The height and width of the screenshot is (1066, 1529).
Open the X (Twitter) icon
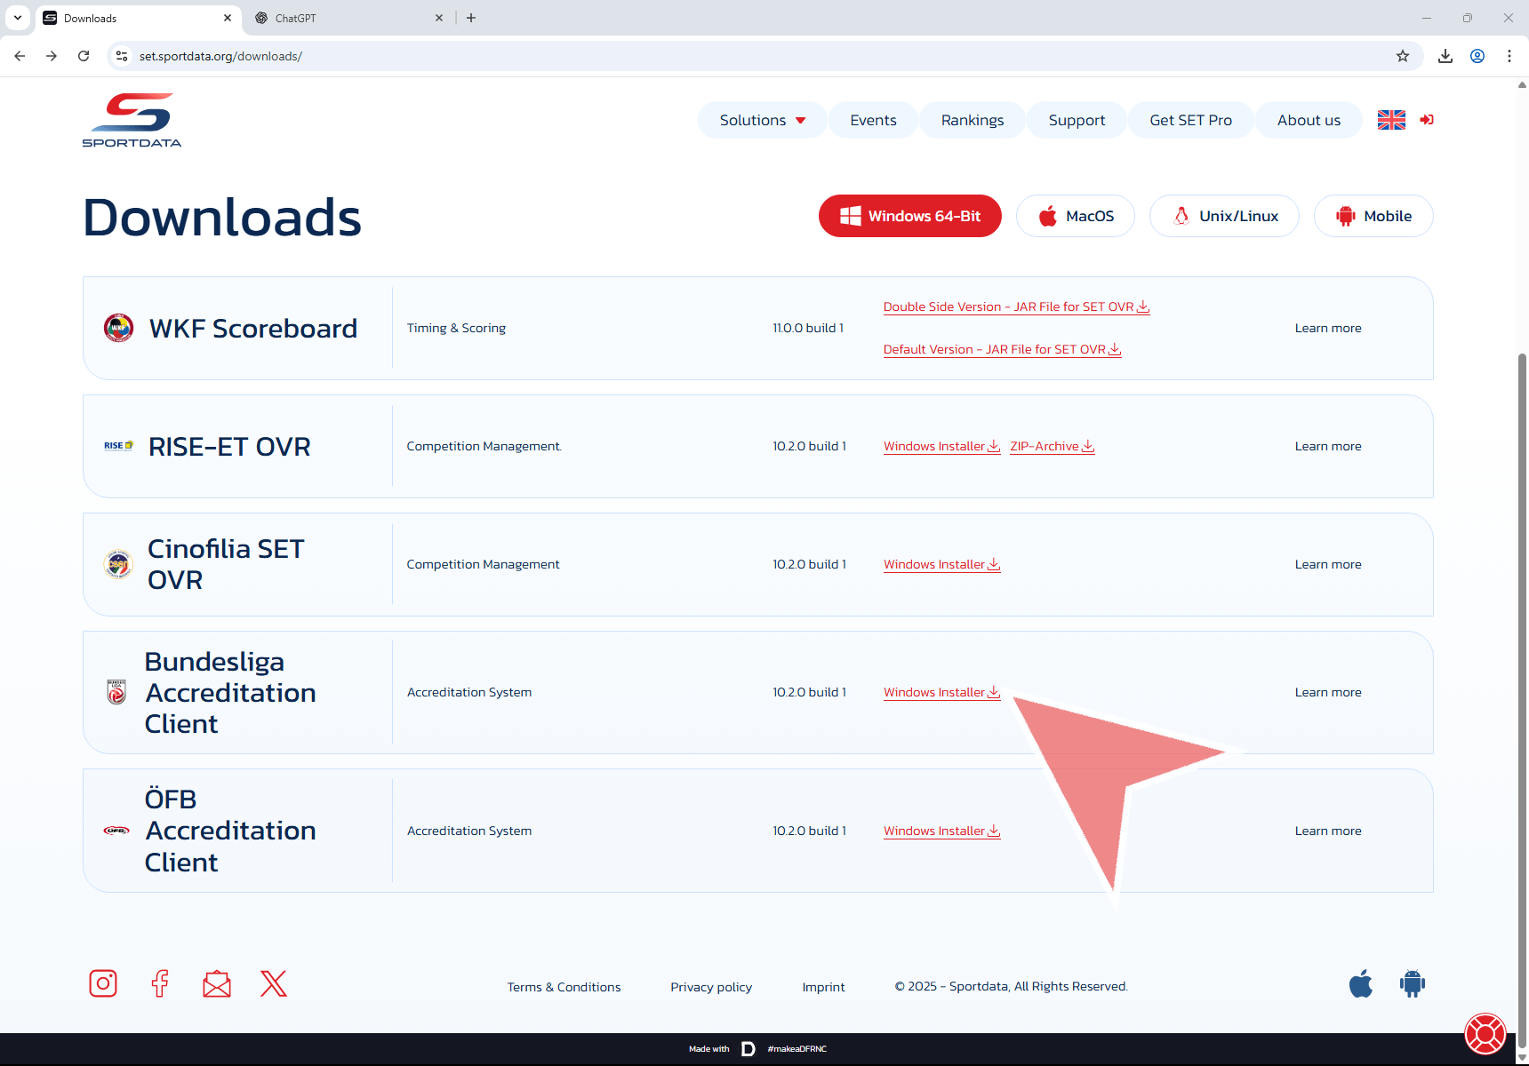click(274, 983)
